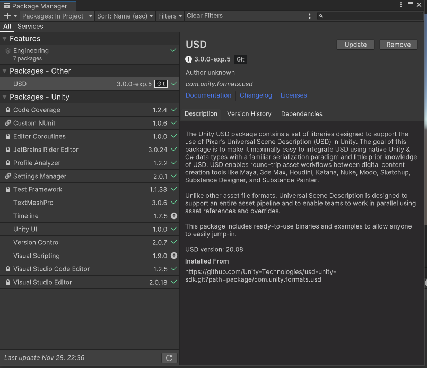Select the Version Control package
This screenshot has width=427, height=368.
(90, 242)
